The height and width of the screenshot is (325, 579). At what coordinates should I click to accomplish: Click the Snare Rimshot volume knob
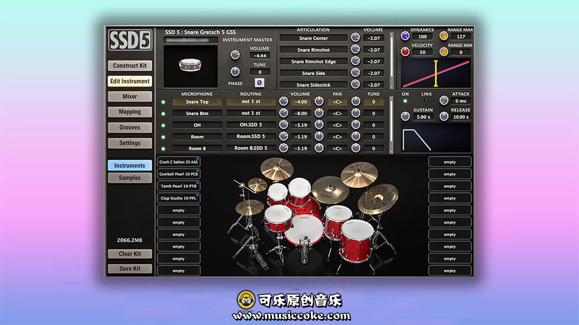(355, 49)
